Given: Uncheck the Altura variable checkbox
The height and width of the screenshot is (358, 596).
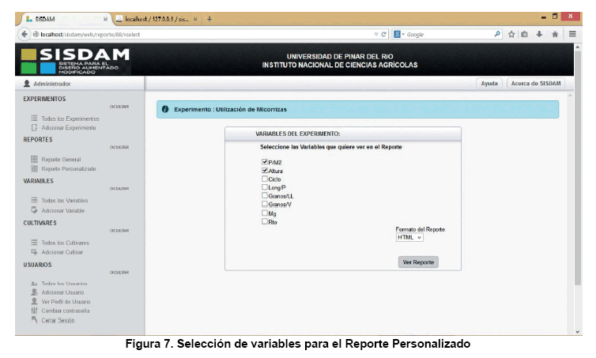Looking at the screenshot, I should 264,171.
